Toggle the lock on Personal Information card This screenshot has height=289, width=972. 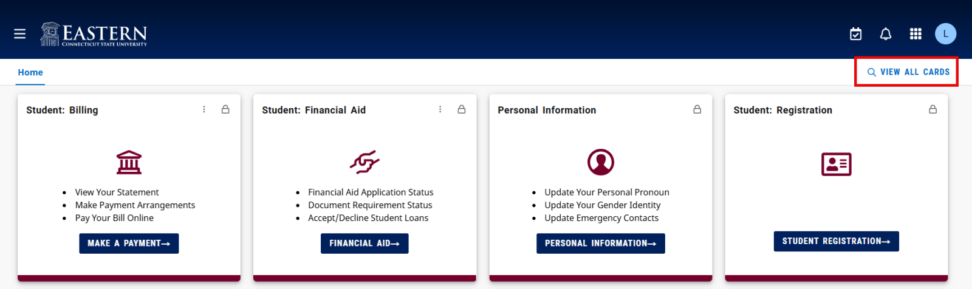point(697,110)
